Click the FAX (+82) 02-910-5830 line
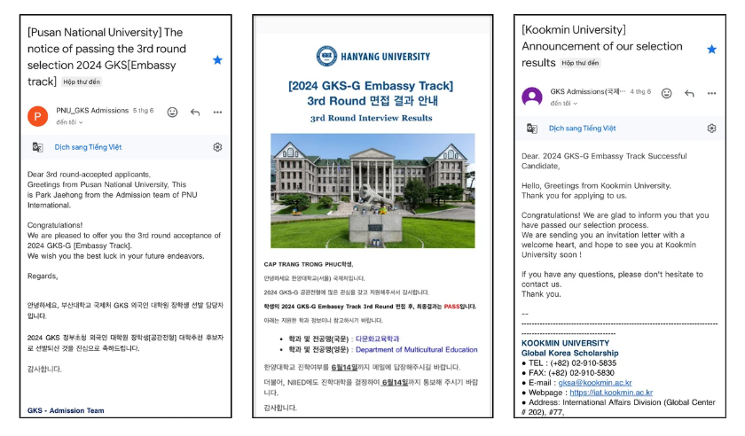745x436 pixels. pyautogui.click(x=568, y=373)
